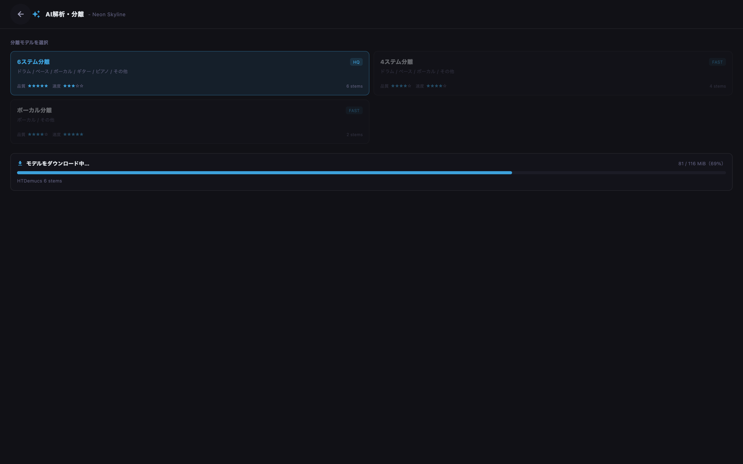The width and height of the screenshot is (743, 464).
Task: Click the model download progress bar
Action: click(x=372, y=173)
